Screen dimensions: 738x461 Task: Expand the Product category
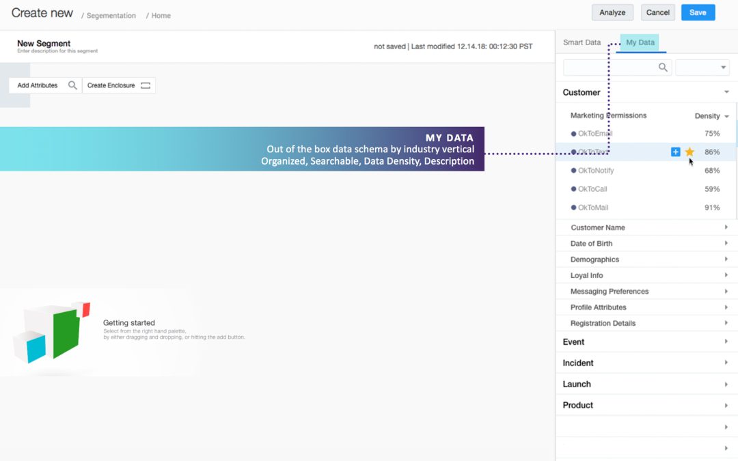click(x=645, y=405)
